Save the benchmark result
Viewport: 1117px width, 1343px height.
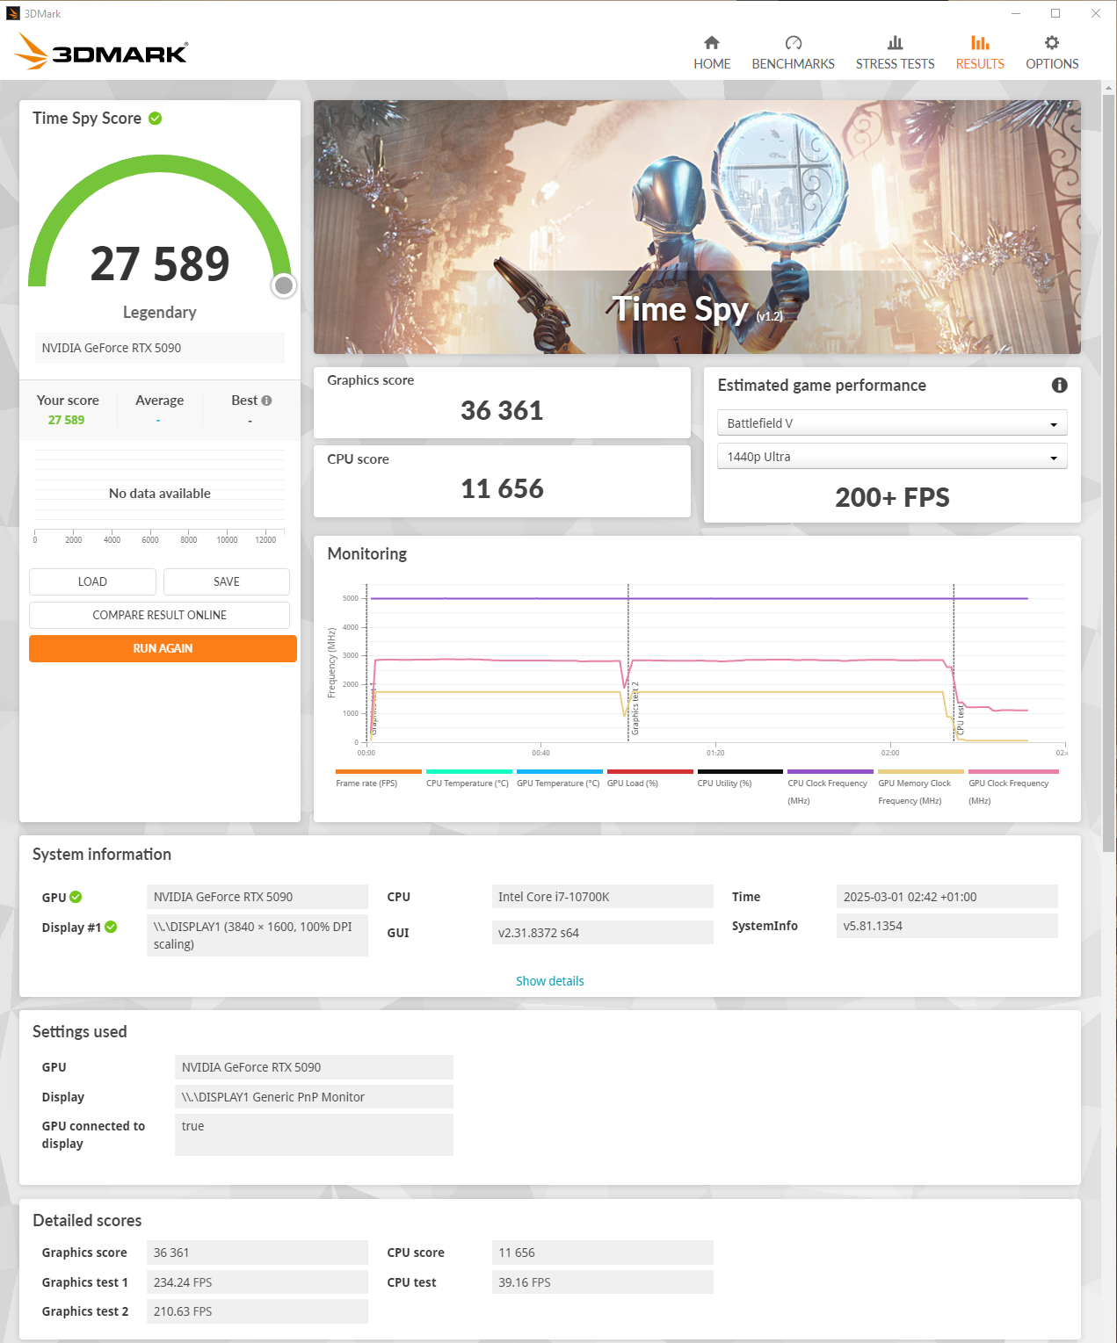click(x=226, y=581)
